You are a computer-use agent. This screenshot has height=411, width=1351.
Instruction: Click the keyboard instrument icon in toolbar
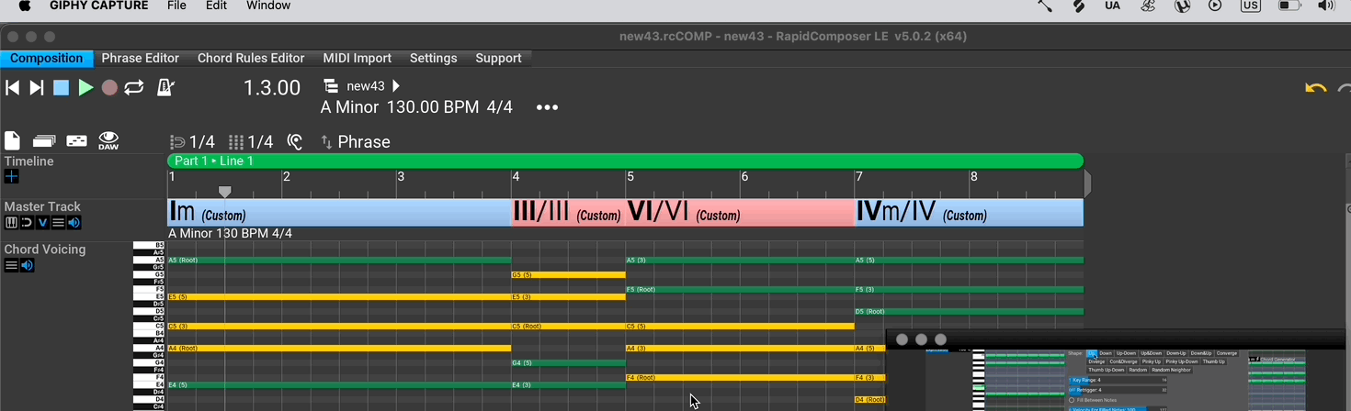click(x=77, y=141)
